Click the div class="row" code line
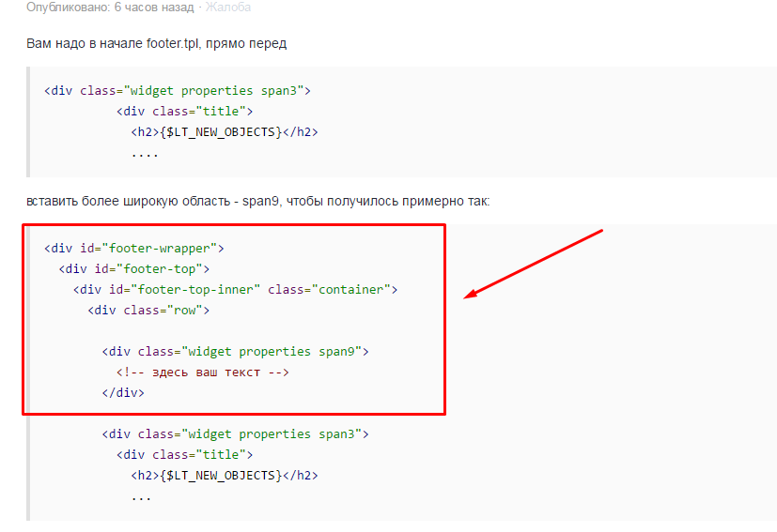777x532 pixels. [148, 311]
